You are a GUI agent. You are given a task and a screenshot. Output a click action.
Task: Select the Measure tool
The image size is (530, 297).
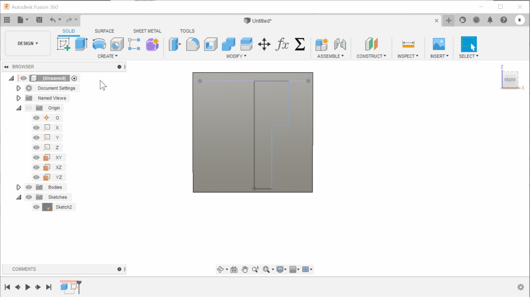click(x=408, y=44)
